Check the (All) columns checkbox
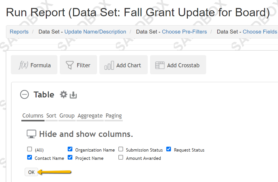Screen dimensions: 278x182 [30, 149]
